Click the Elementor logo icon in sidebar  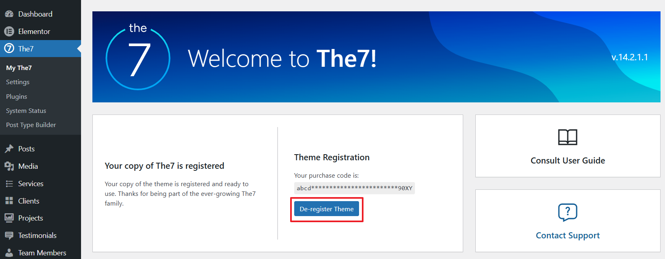click(x=9, y=32)
